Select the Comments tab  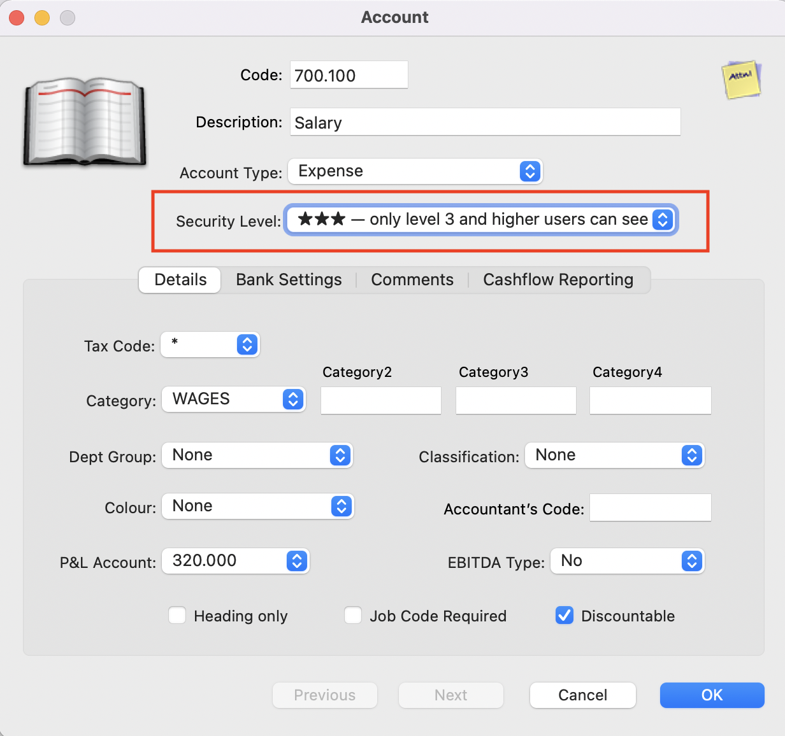click(x=412, y=280)
